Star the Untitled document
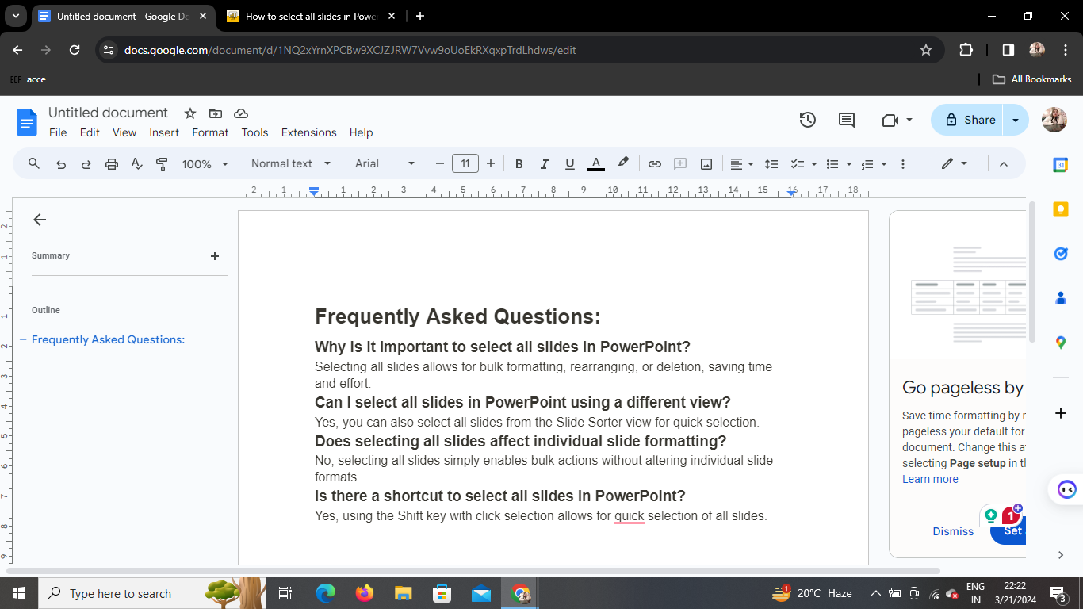 click(x=190, y=113)
